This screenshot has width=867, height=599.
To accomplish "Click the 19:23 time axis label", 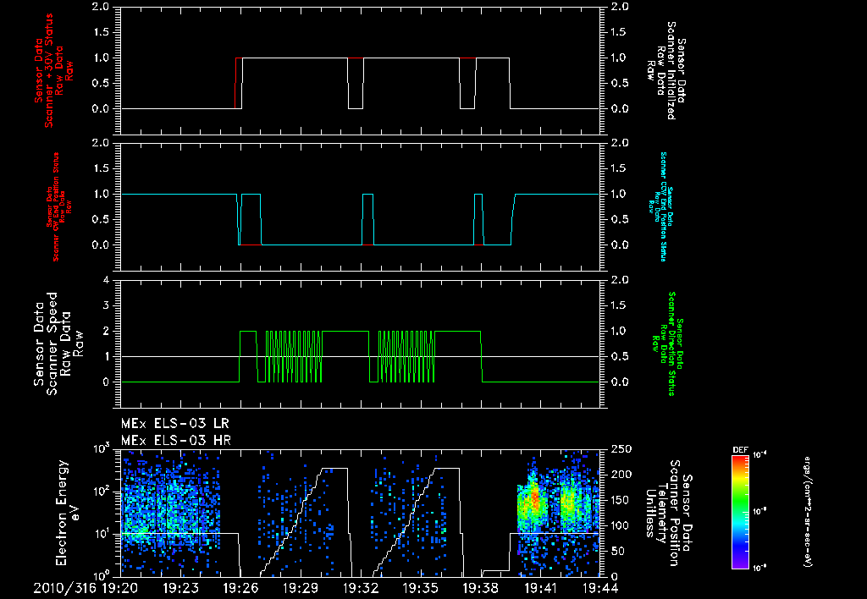I will click(x=179, y=588).
